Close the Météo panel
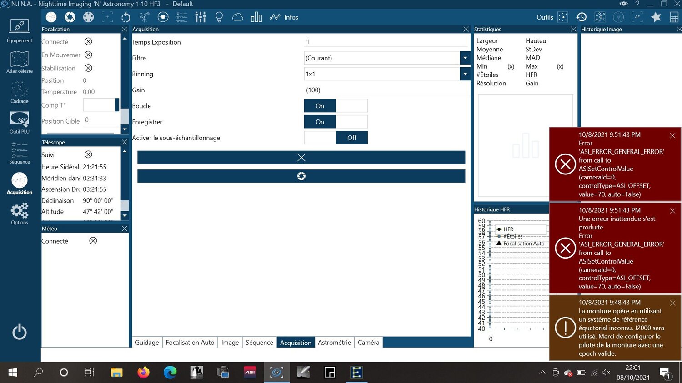682x383 pixels. 125,229
